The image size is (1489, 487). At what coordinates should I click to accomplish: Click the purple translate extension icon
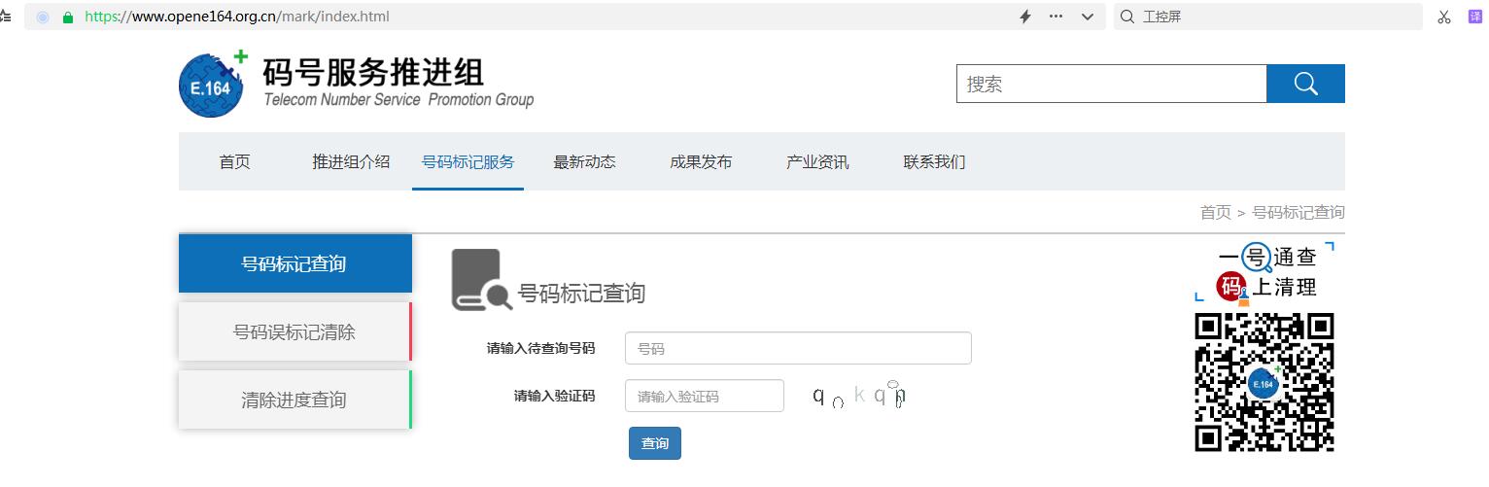click(x=1474, y=17)
